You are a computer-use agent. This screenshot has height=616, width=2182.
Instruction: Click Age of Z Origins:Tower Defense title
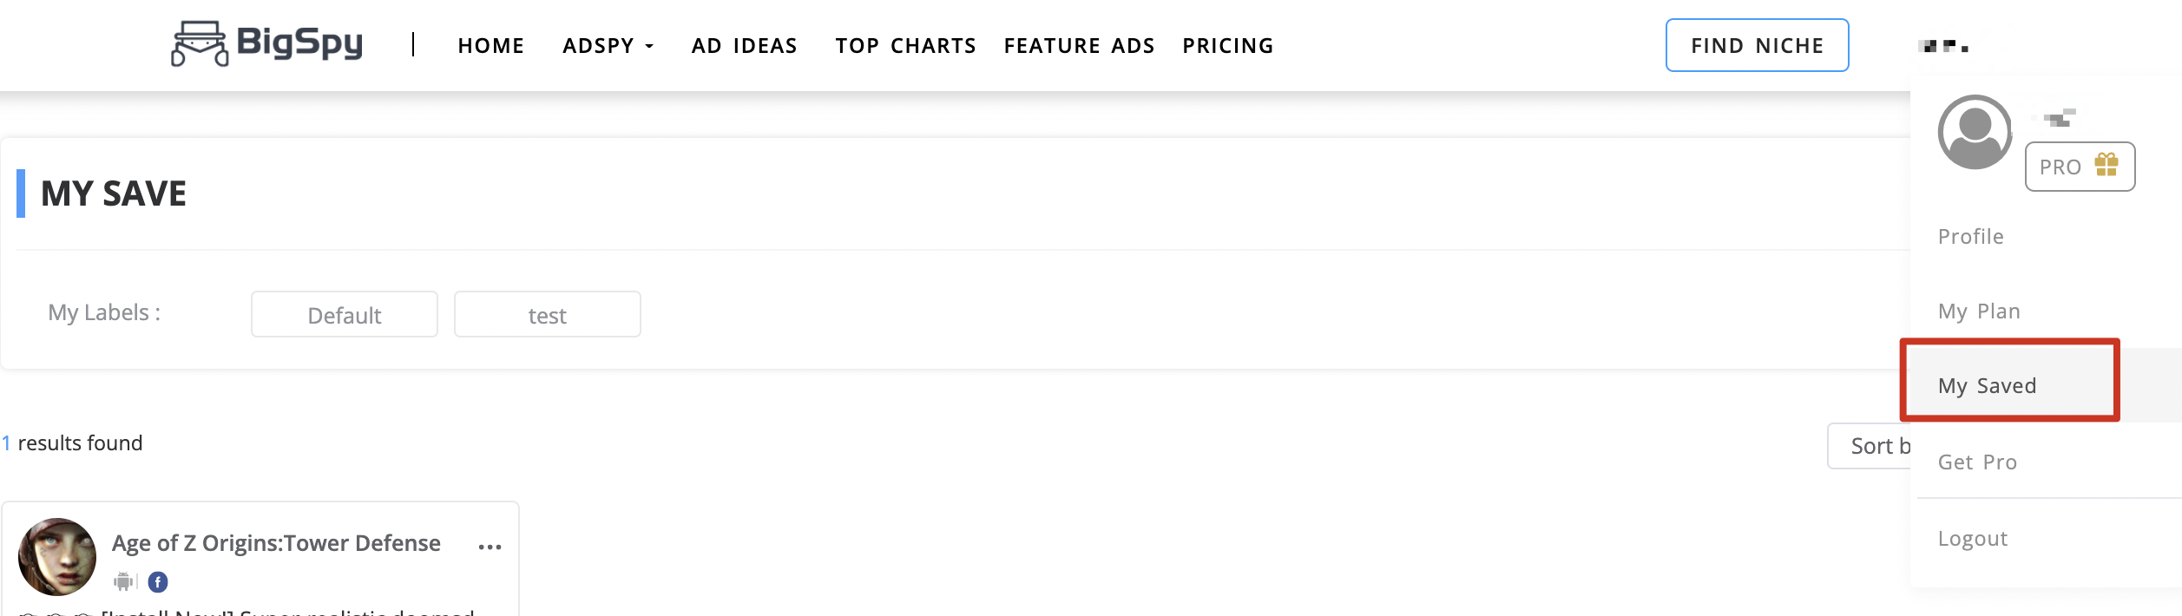click(x=276, y=543)
